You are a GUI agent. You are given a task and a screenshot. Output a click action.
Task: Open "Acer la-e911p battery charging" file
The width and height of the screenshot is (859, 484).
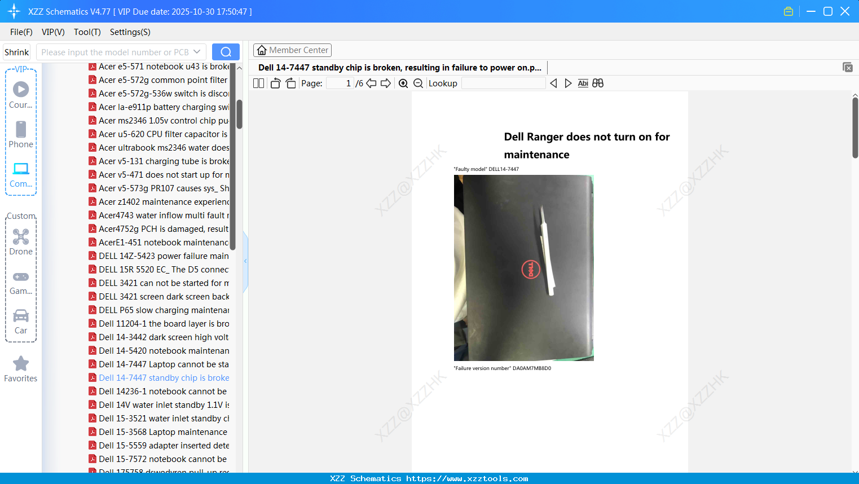tap(159, 107)
